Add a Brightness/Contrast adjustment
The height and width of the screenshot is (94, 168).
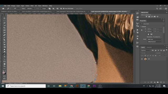pyautogui.click(x=146, y=17)
